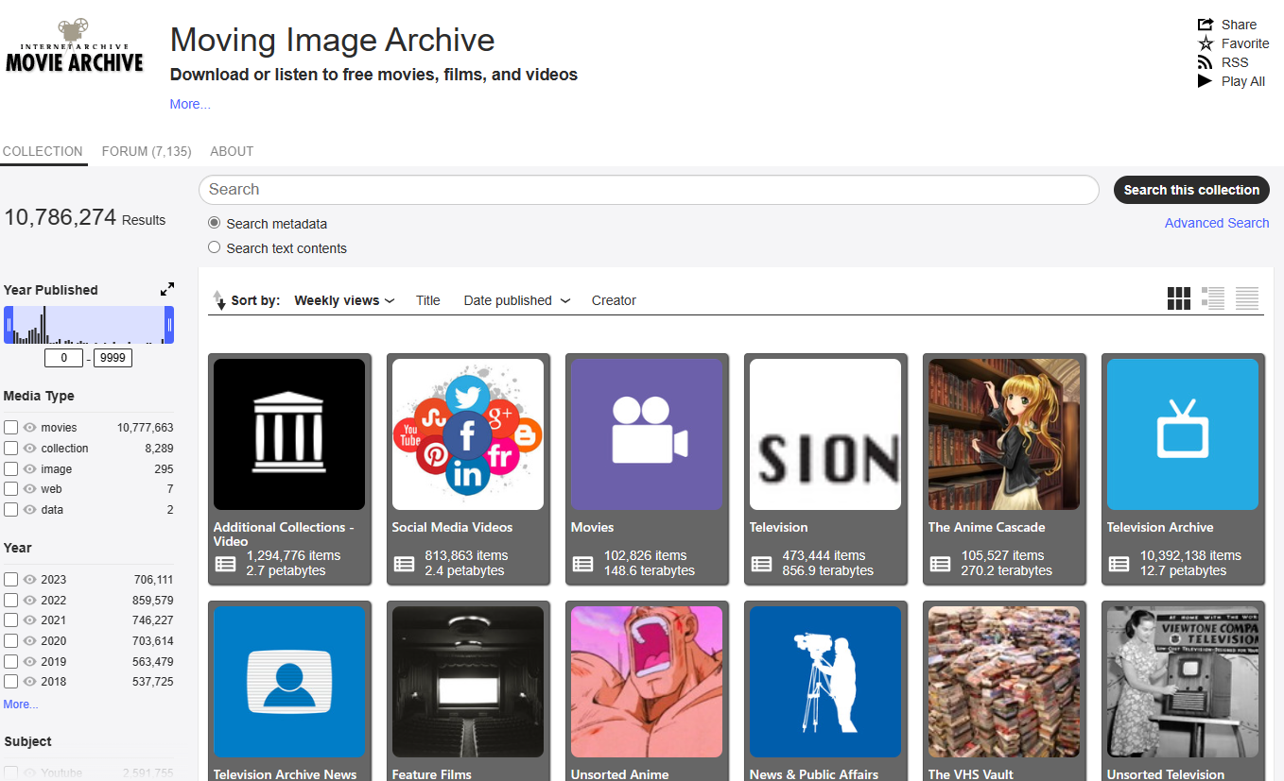Switch to tile grid view

1179,298
